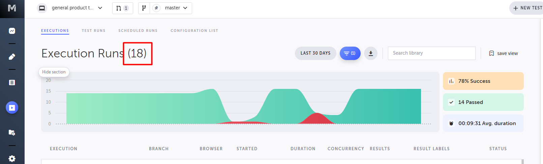This screenshot has width=543, height=164.
Task: Click the New Test button
Action: [527, 8]
